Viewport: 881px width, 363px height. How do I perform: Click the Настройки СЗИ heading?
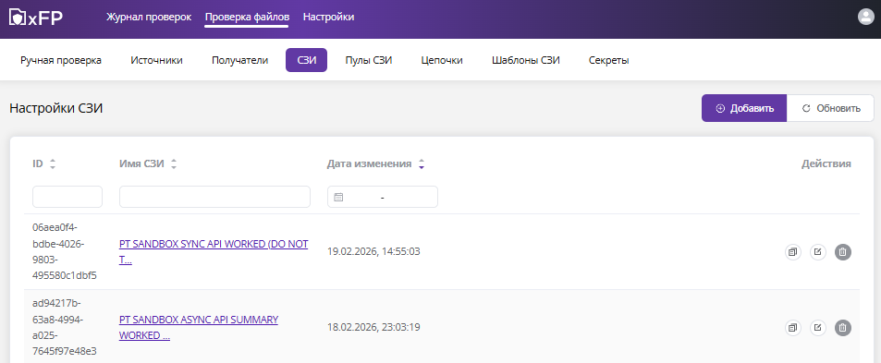coord(56,108)
